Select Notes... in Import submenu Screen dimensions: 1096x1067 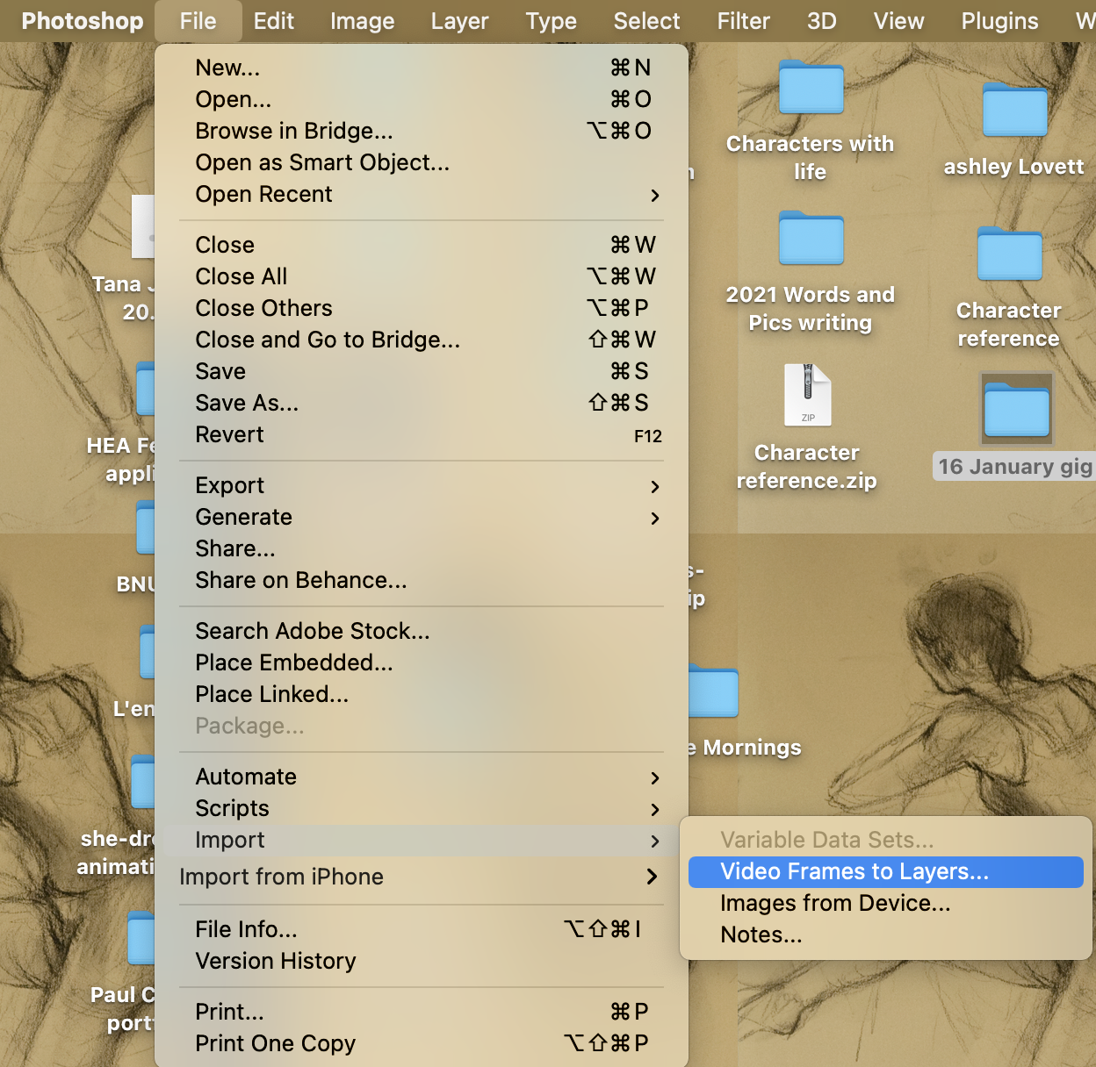coord(886,935)
